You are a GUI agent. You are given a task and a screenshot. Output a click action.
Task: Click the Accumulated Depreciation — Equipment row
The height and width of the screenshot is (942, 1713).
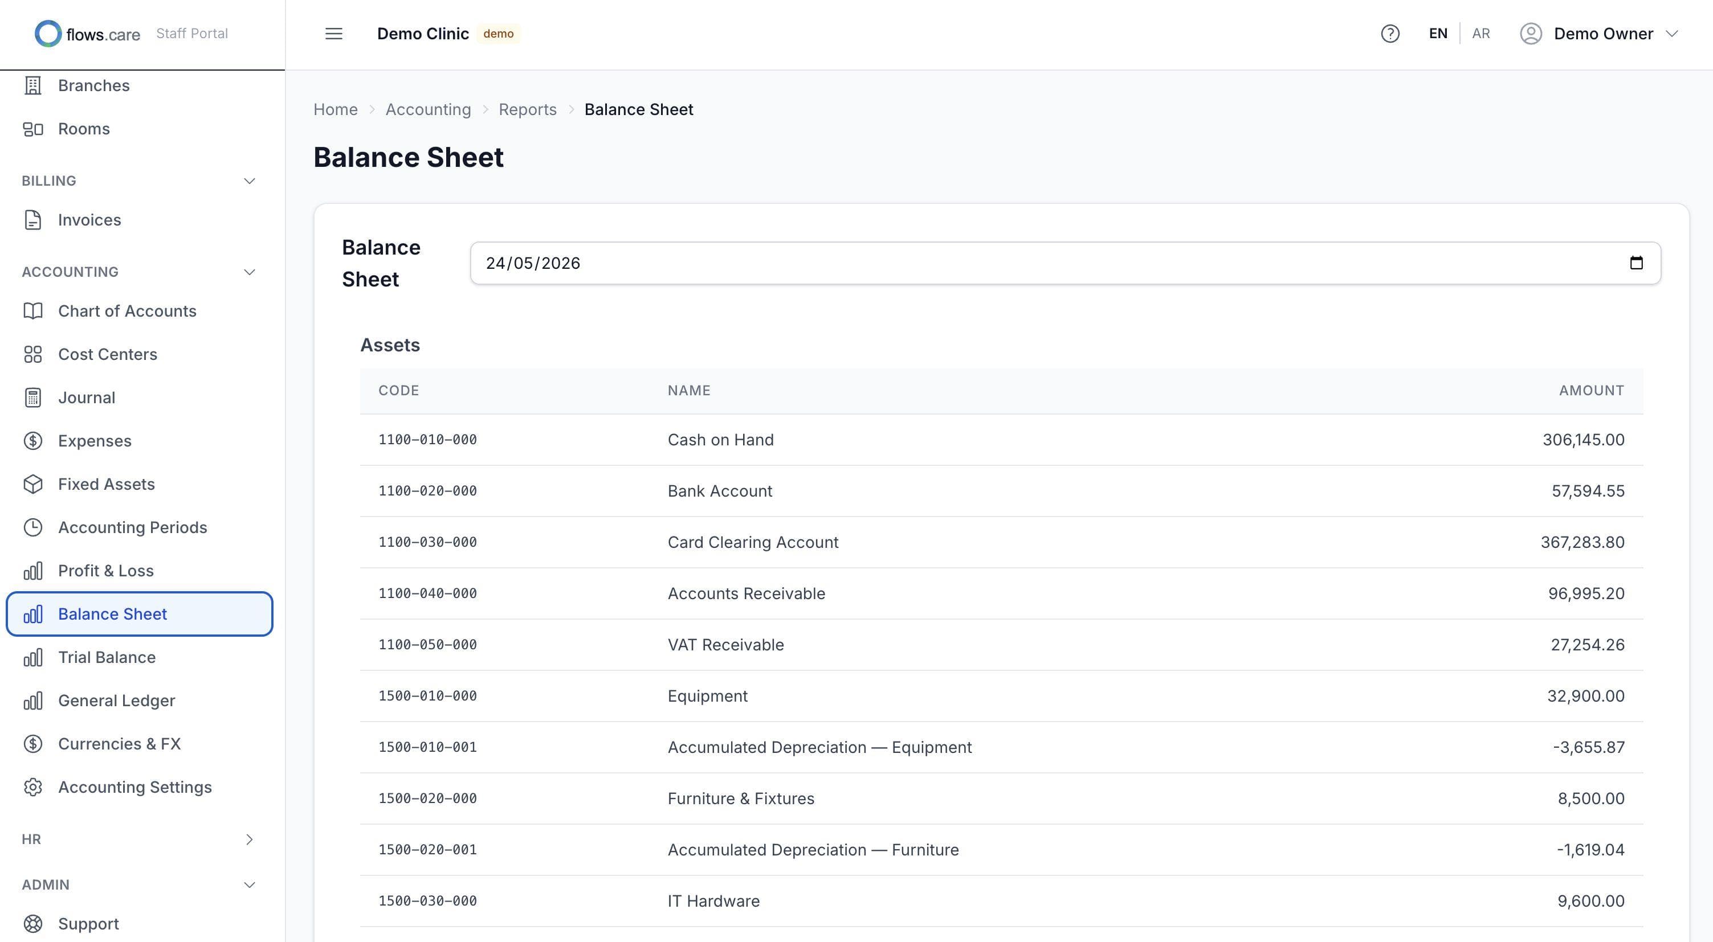click(1001, 747)
